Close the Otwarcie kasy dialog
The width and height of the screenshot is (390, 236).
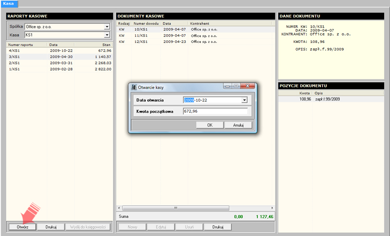[248, 86]
